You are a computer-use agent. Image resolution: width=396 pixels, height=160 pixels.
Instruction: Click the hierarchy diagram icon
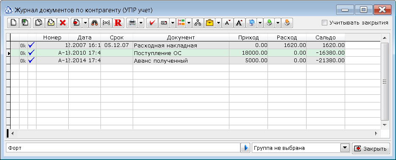click(198, 23)
